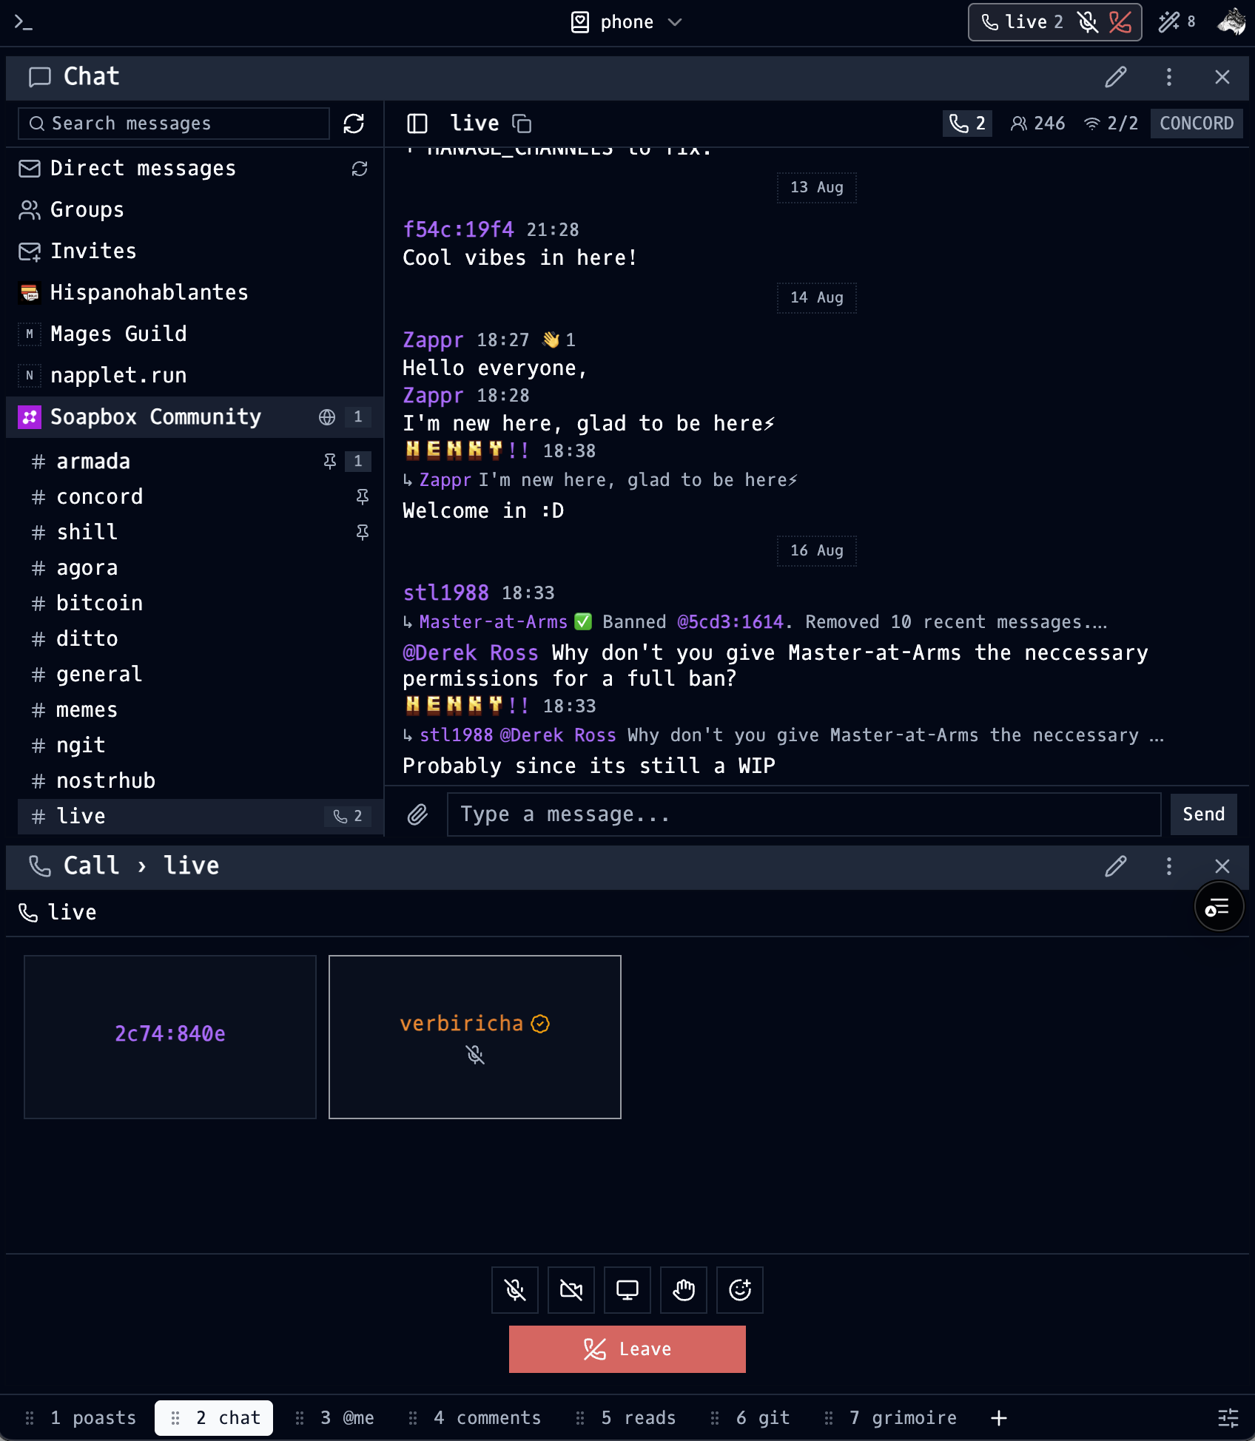The image size is (1255, 1441).
Task: Raise hand in the call
Action: [x=684, y=1290]
